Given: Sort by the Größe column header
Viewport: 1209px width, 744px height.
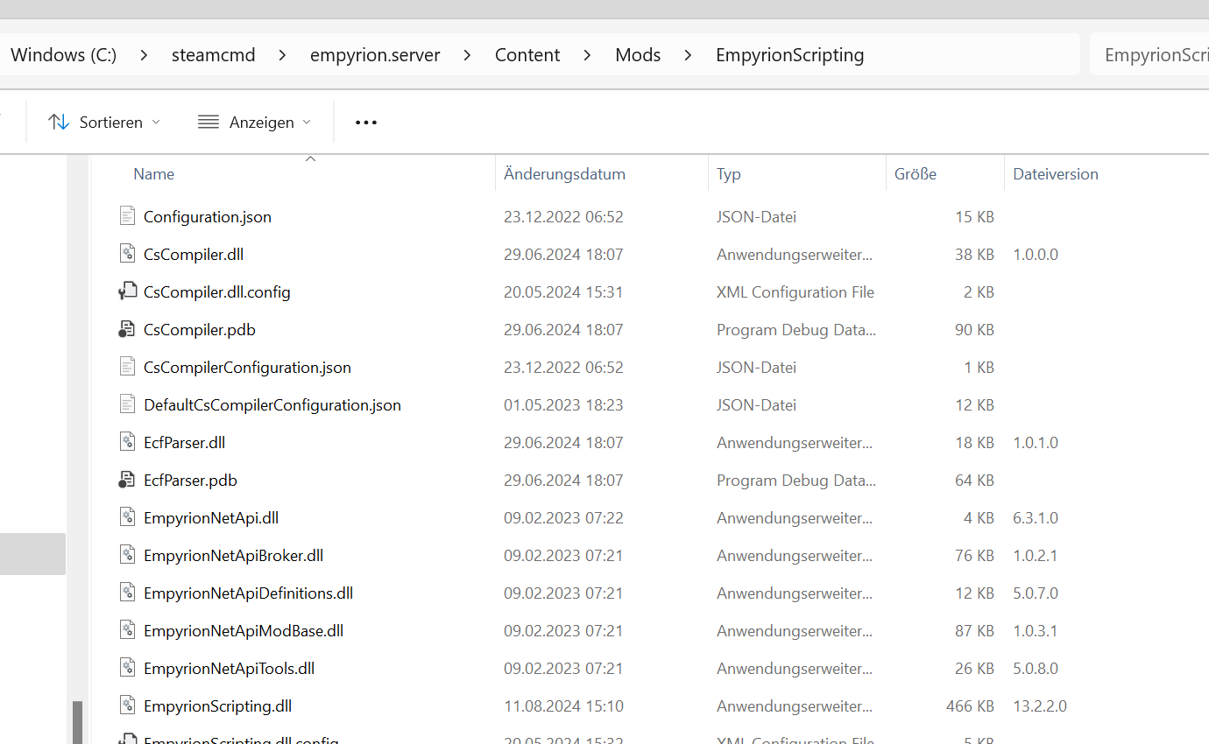Looking at the screenshot, I should coord(916,174).
